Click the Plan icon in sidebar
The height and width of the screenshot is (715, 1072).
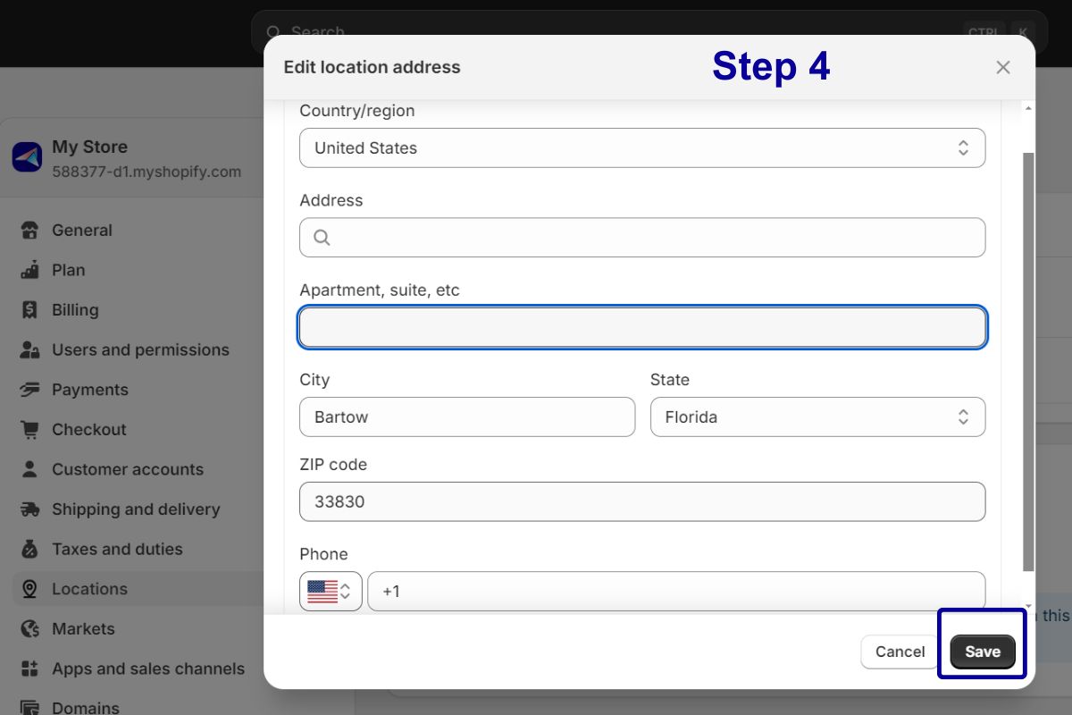tap(29, 270)
